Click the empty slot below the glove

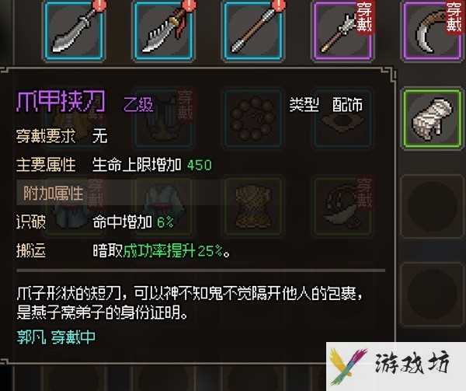(x=433, y=206)
